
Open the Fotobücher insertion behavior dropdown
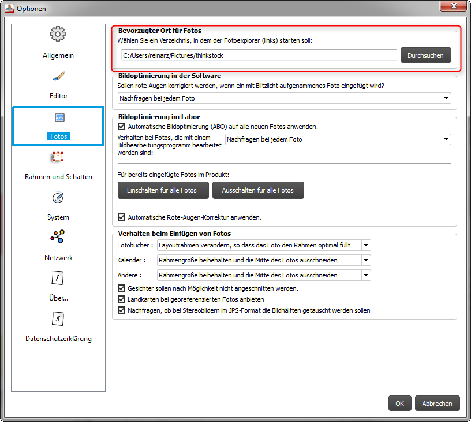click(x=366, y=245)
